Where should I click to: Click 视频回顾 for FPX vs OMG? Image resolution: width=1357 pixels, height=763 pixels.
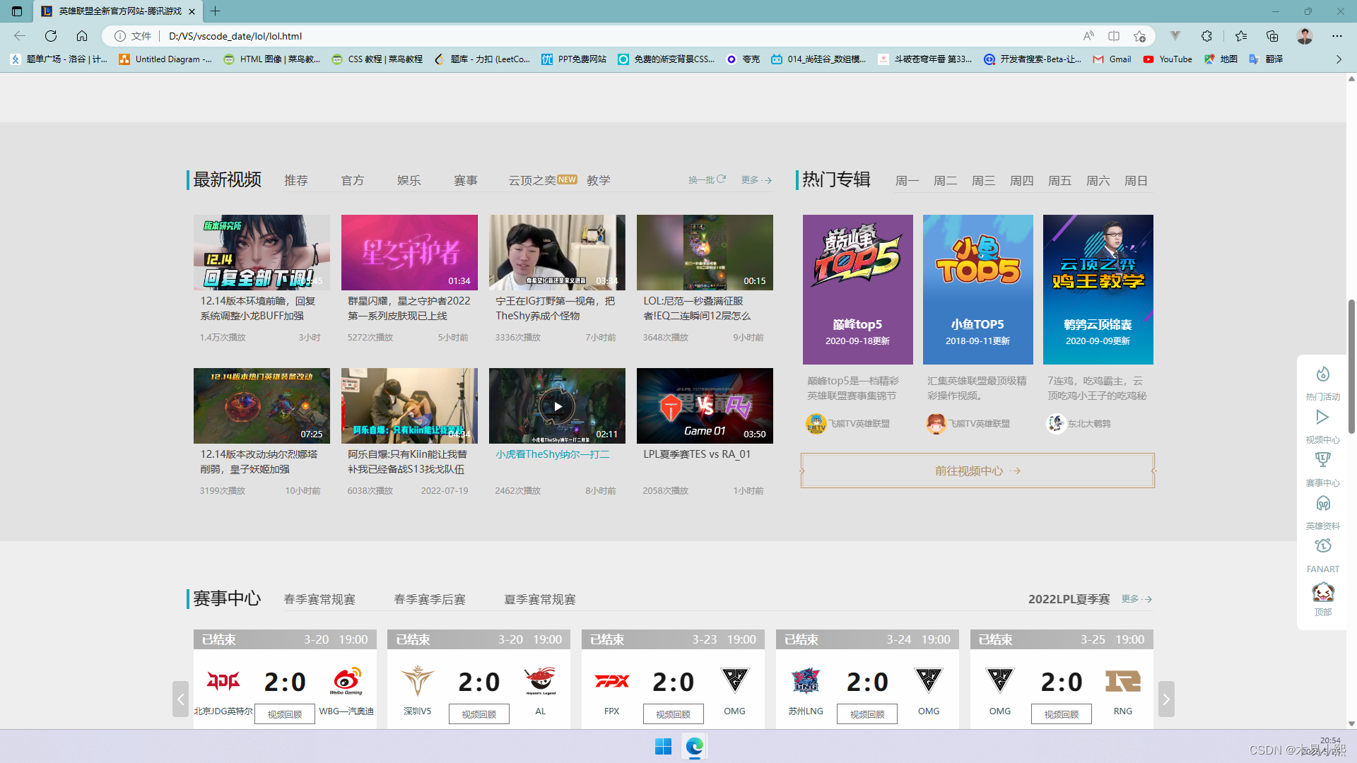coord(673,714)
